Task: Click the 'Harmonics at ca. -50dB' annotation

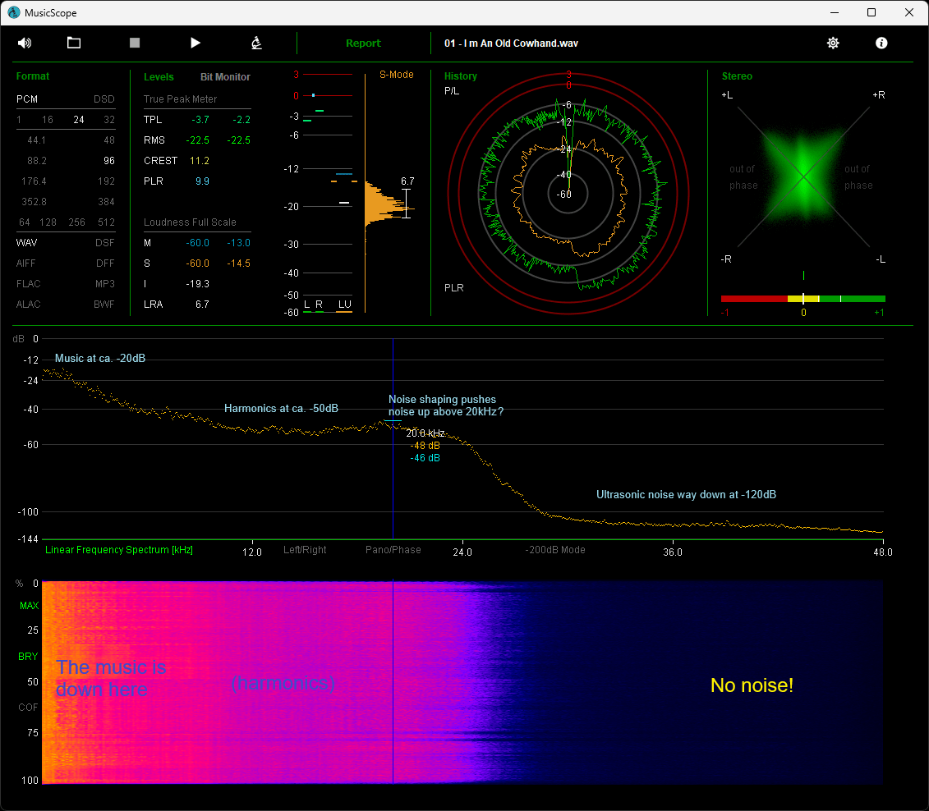Action: coord(282,409)
